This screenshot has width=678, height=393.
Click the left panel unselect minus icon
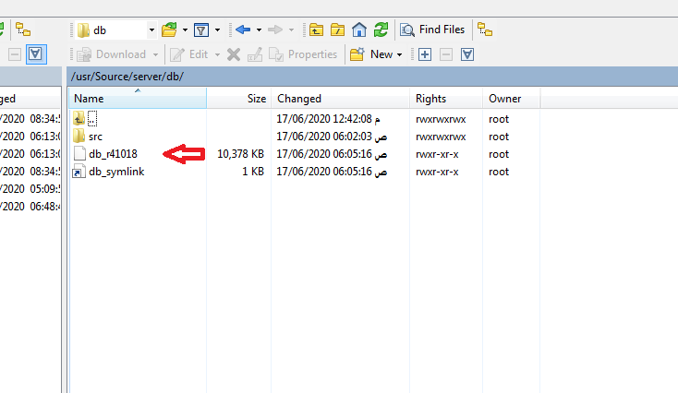pyautogui.click(x=15, y=54)
